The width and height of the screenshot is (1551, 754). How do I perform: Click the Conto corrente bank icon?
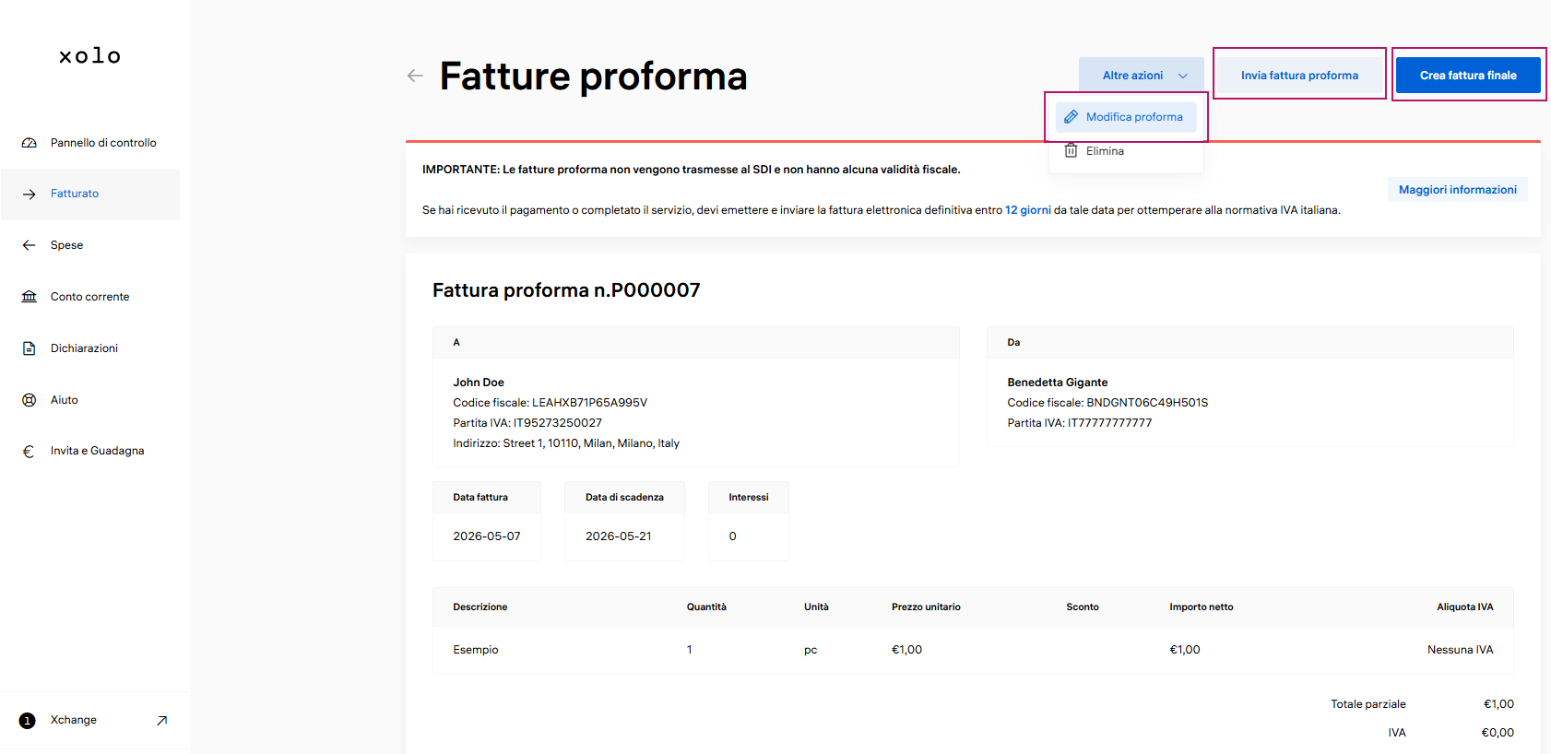(x=30, y=297)
